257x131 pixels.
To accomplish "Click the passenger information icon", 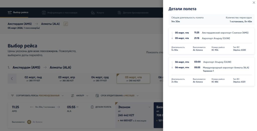I will pyautogui.click(x=44, y=12).
